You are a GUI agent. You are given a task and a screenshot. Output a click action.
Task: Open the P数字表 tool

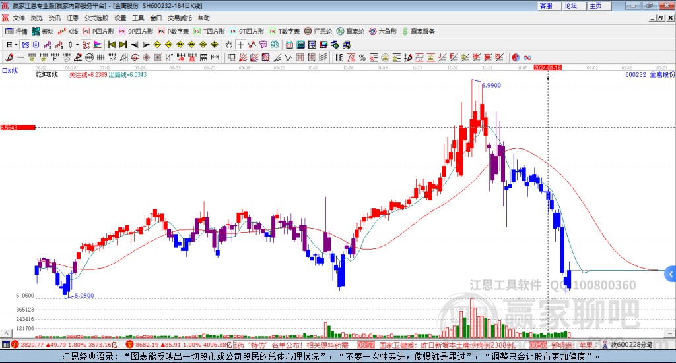coord(174,32)
